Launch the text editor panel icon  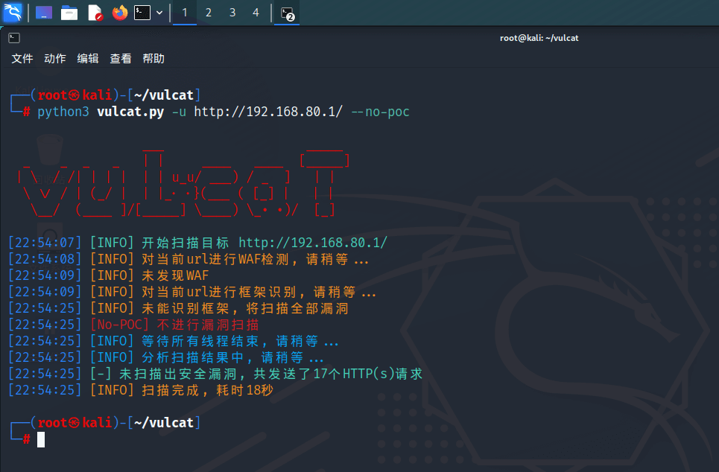click(95, 13)
